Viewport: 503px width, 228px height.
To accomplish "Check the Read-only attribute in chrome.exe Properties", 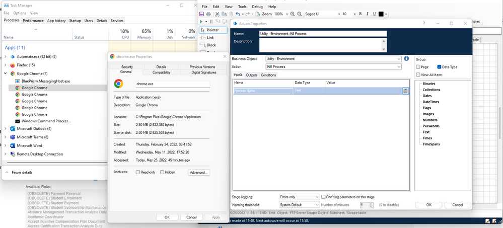I will (138, 172).
